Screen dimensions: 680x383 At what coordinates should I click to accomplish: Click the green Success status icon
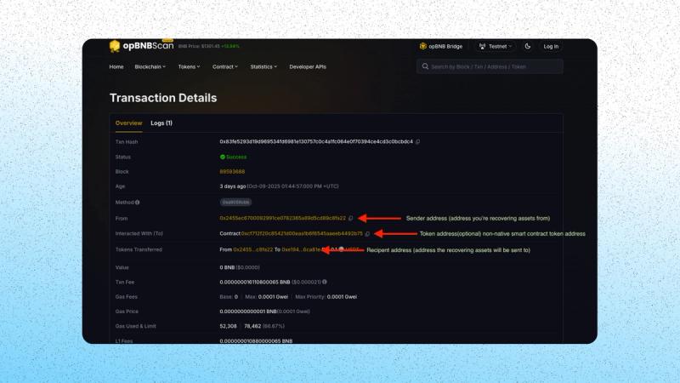(x=223, y=157)
